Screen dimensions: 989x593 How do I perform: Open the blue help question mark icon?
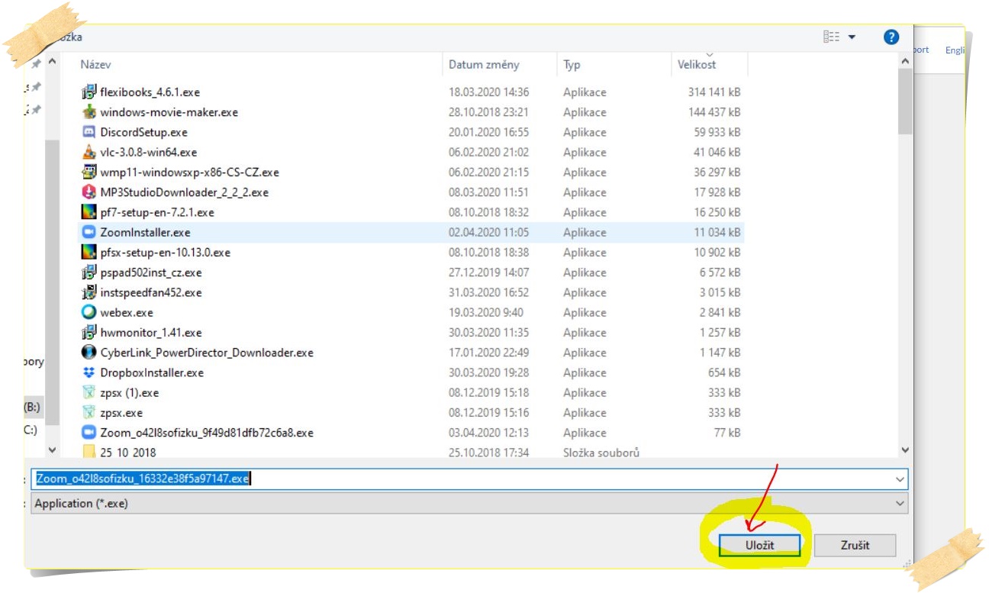tap(891, 37)
